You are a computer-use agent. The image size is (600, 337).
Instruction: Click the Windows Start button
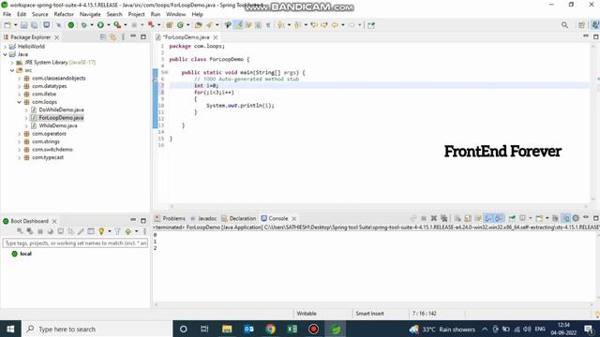[10, 329]
